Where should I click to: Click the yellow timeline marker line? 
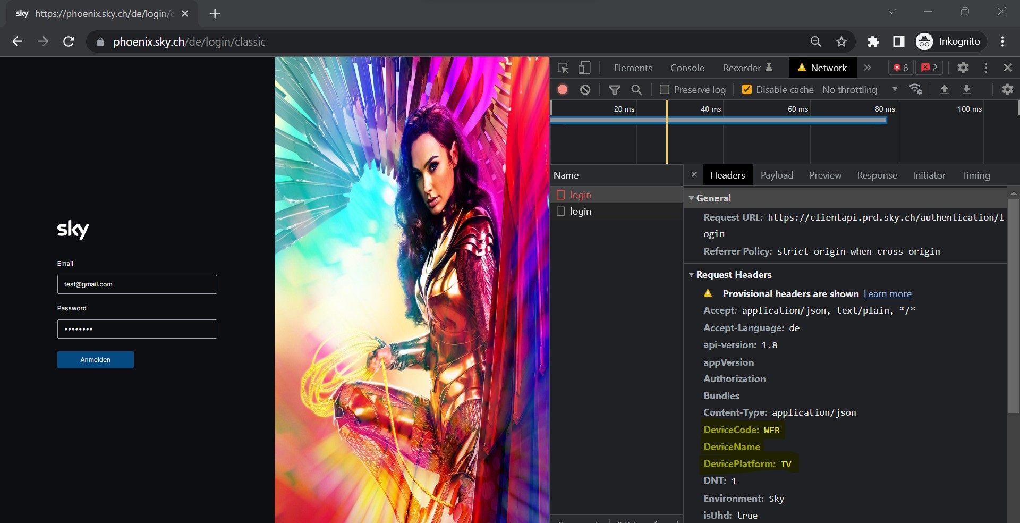[x=667, y=132]
